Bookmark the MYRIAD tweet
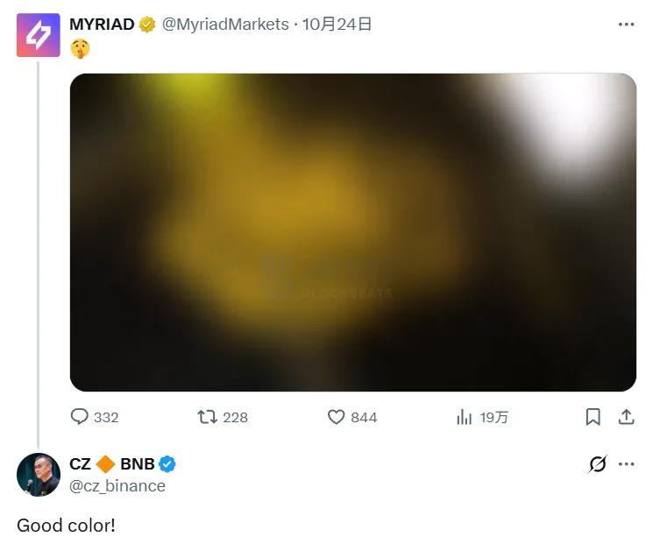The height and width of the screenshot is (551, 653). click(x=593, y=417)
